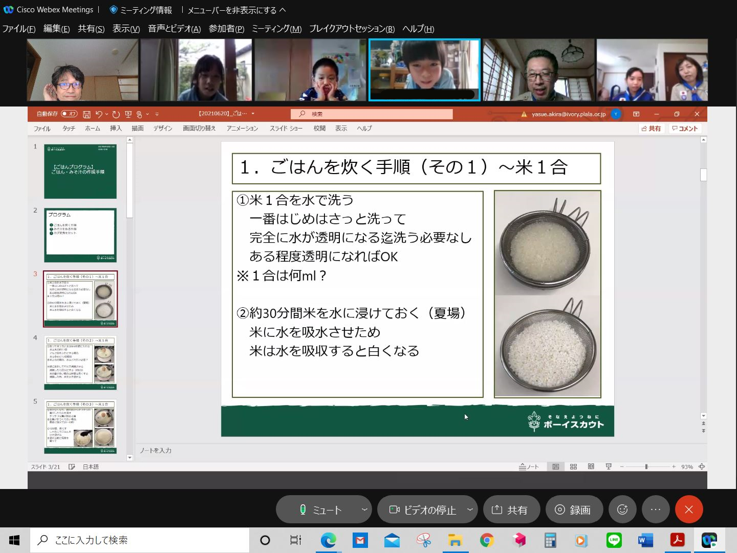Screen dimensions: 737x553
Task: Open PowerPoint スライドショー tab
Action: tap(286, 129)
